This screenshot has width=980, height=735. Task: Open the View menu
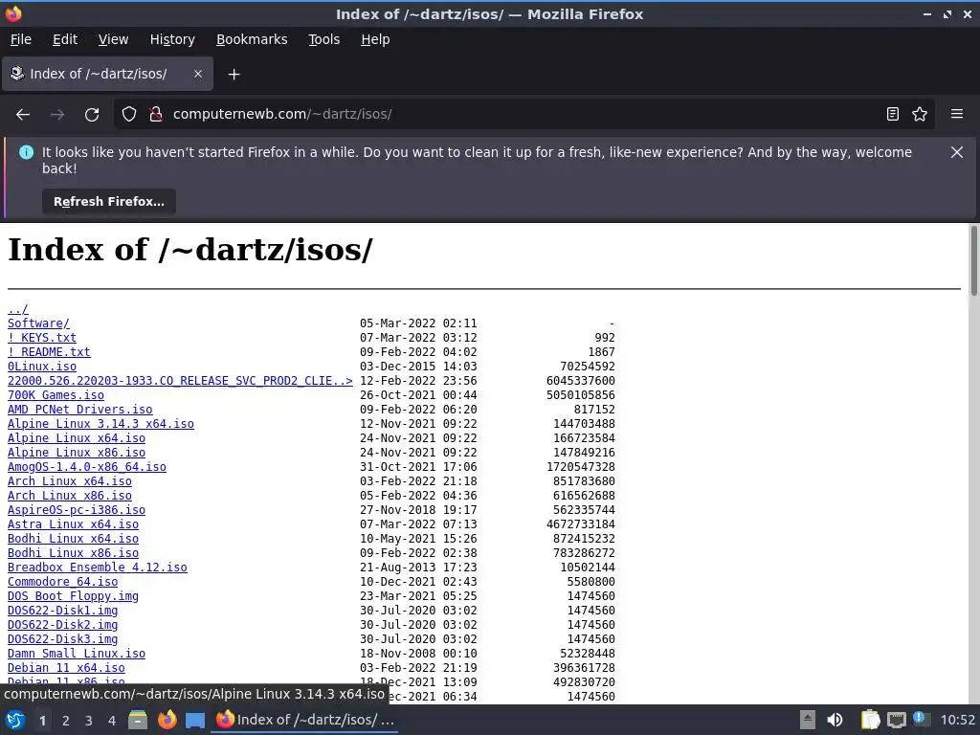pyautogui.click(x=113, y=39)
